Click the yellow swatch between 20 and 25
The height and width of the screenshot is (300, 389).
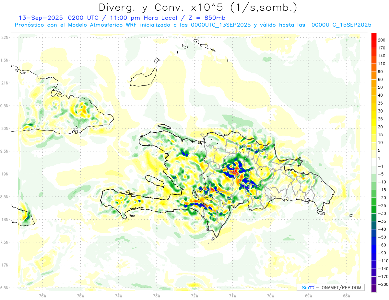pyautogui.click(x=374, y=123)
